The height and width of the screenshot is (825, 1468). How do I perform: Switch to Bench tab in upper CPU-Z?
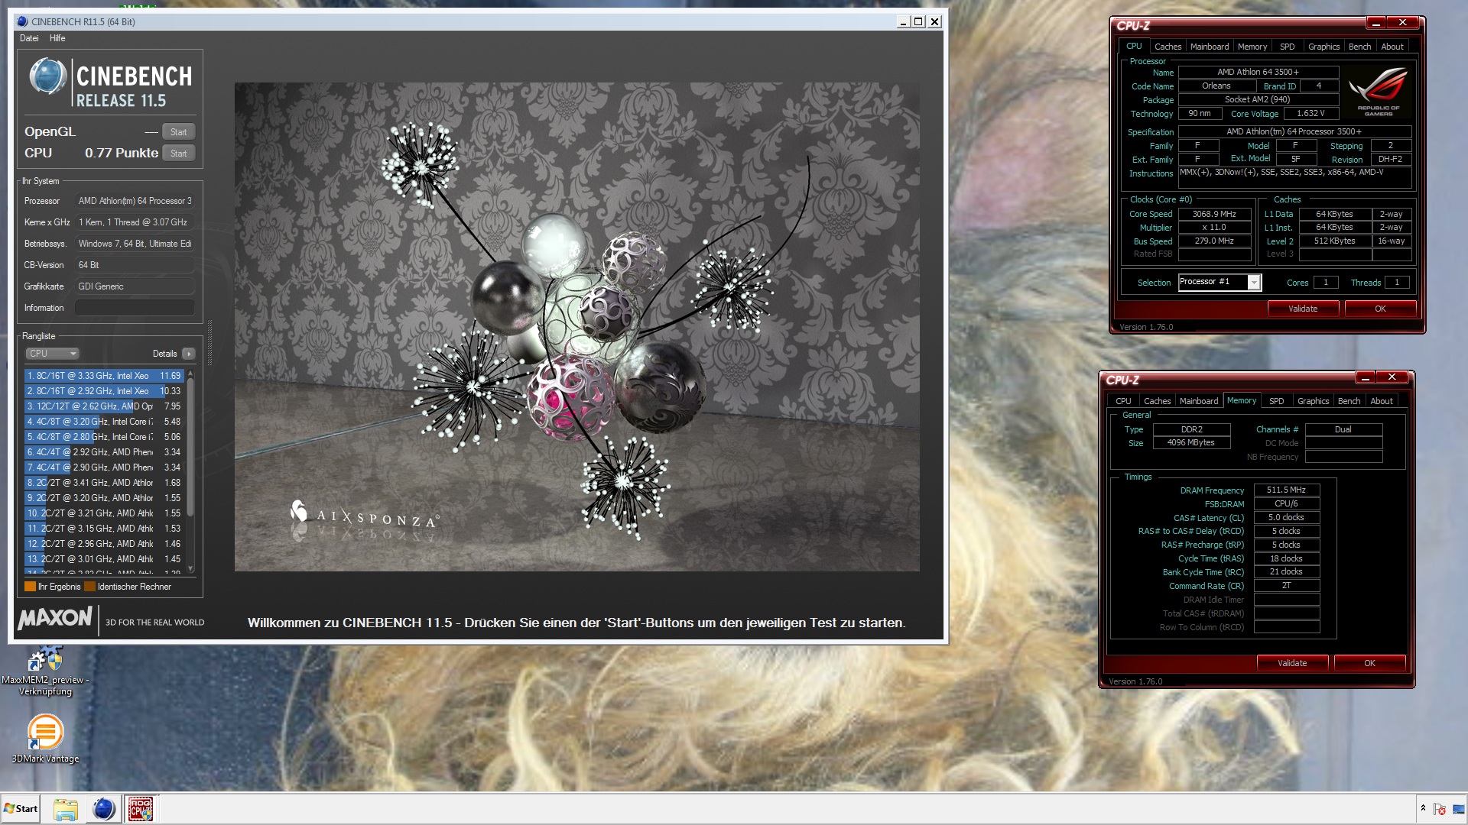pos(1359,47)
